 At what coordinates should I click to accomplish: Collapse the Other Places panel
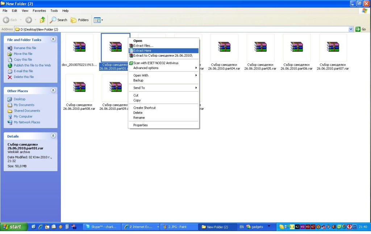click(x=53, y=91)
